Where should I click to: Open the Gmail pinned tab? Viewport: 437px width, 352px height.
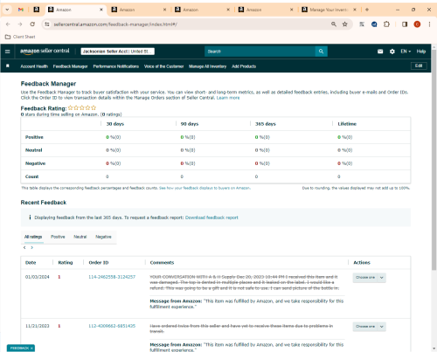pos(21,10)
